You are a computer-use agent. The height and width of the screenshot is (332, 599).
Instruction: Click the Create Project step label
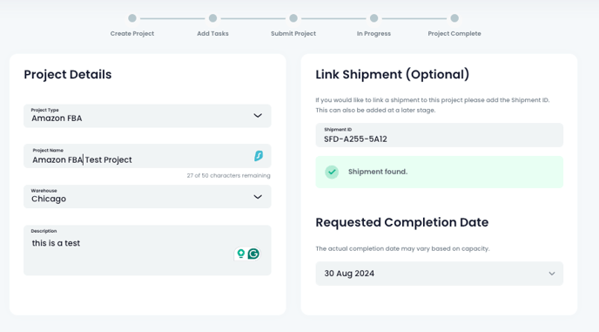(x=132, y=34)
